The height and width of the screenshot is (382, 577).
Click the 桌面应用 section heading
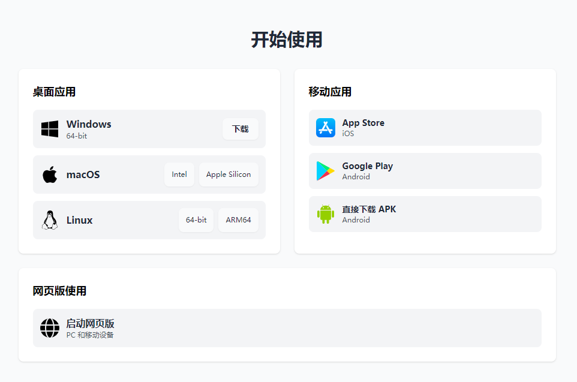pyautogui.click(x=54, y=92)
